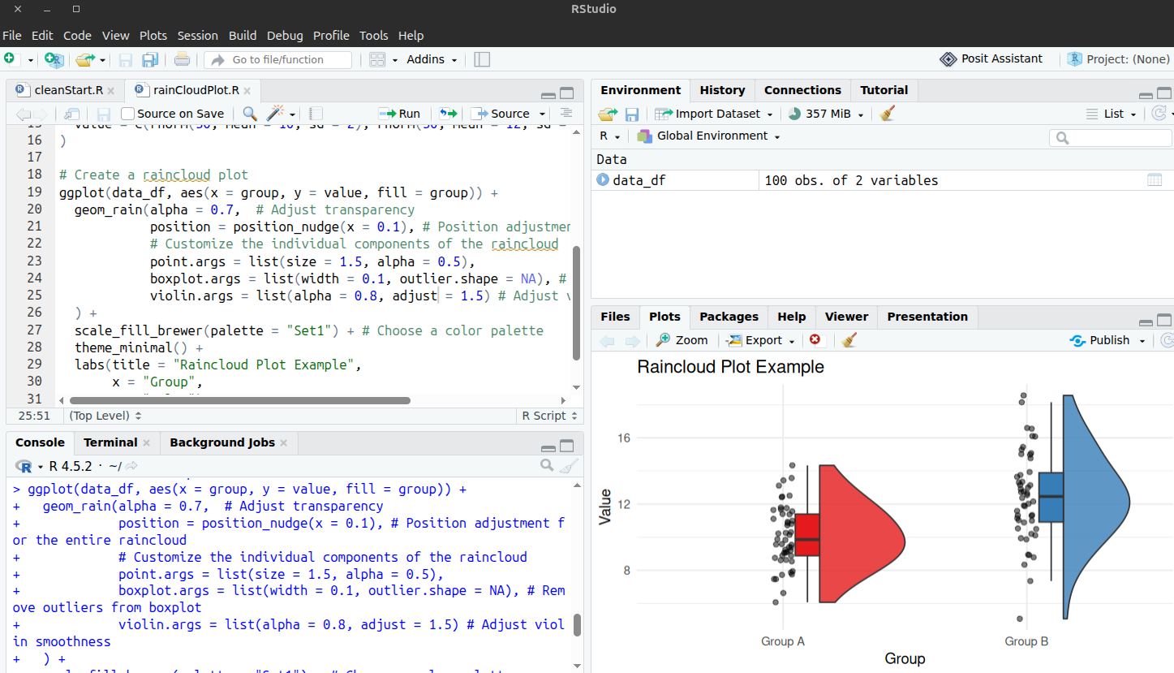Switch to the Packages tab
The image size is (1174, 673).
click(729, 317)
